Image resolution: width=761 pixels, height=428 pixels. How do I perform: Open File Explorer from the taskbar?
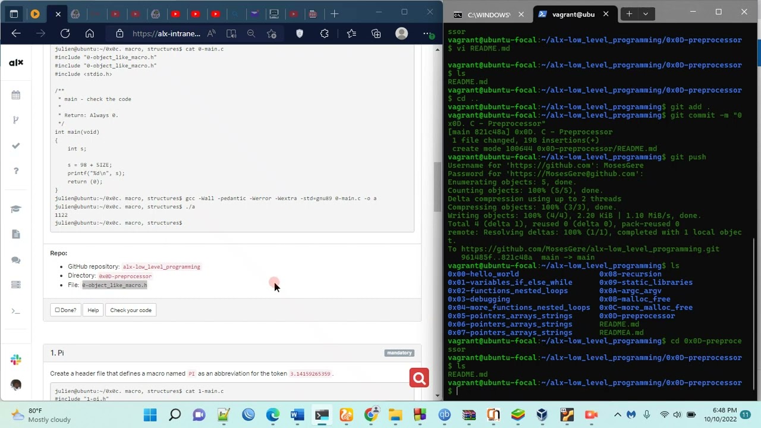click(x=395, y=415)
